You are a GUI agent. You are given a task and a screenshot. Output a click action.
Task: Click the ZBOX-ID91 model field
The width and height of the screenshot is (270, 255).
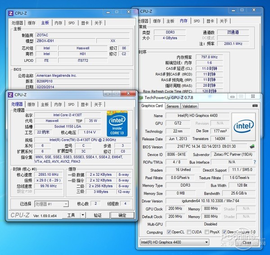coord(65,41)
